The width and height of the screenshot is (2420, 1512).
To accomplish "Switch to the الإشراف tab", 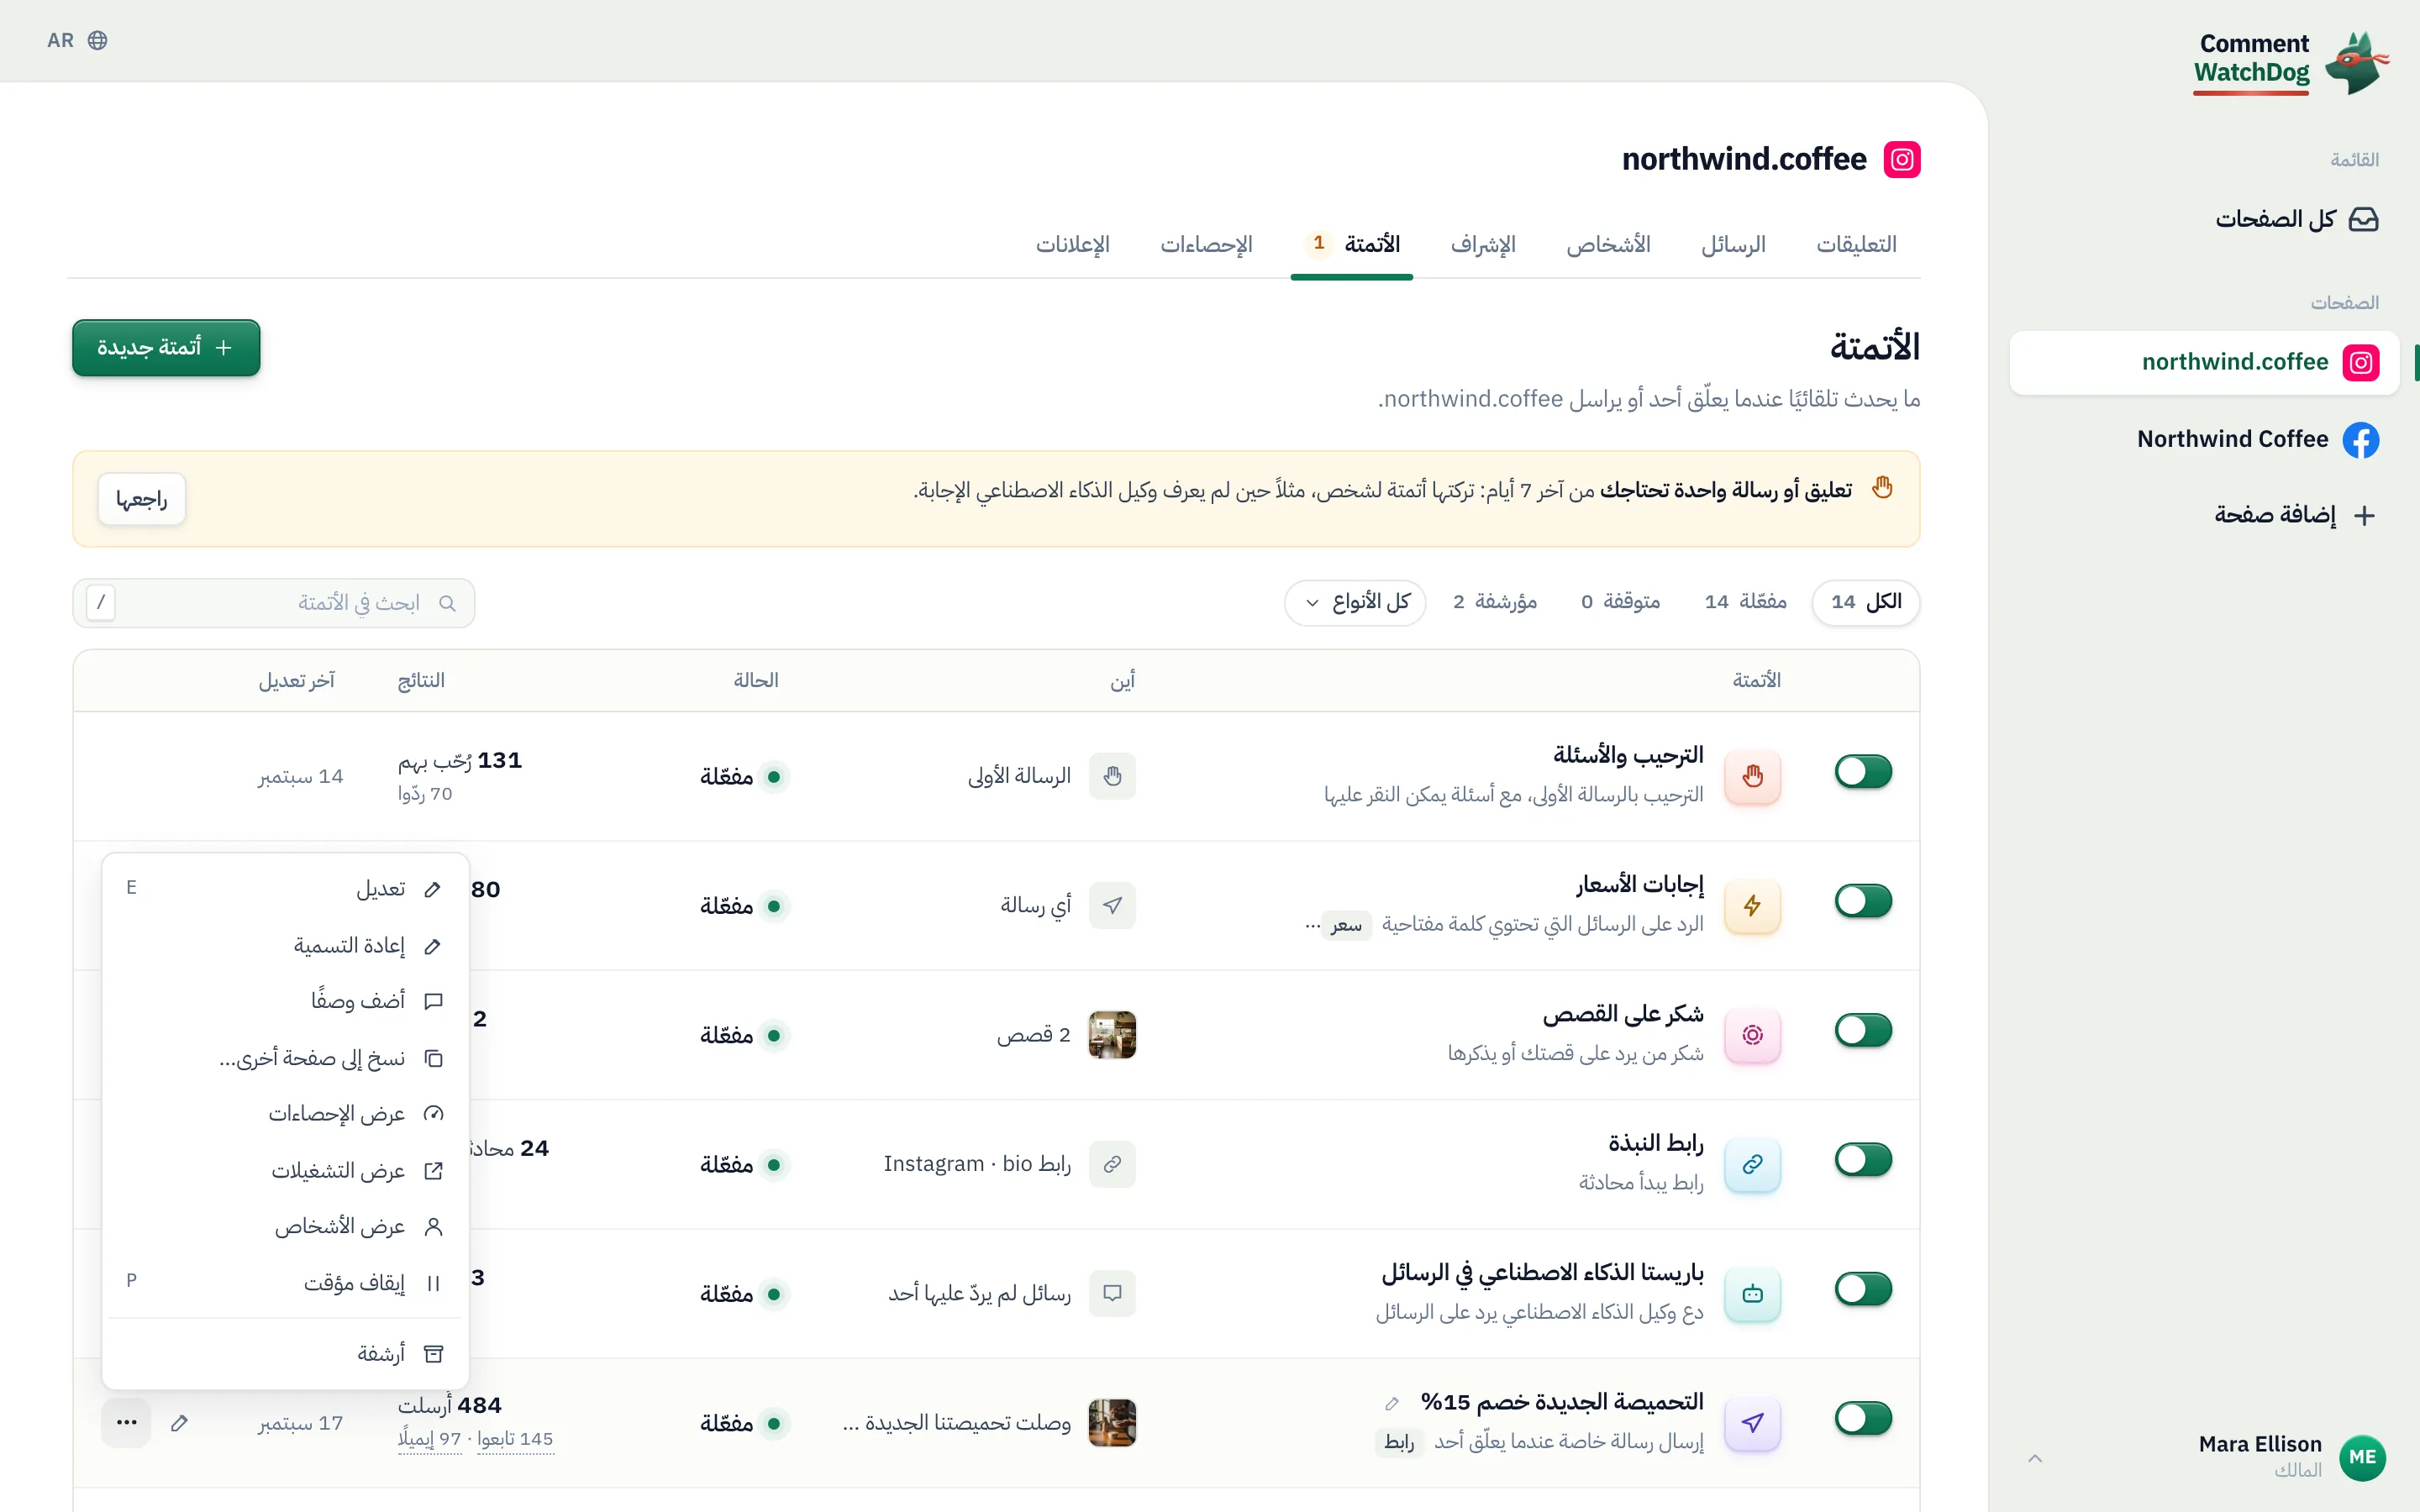I will (1483, 244).
